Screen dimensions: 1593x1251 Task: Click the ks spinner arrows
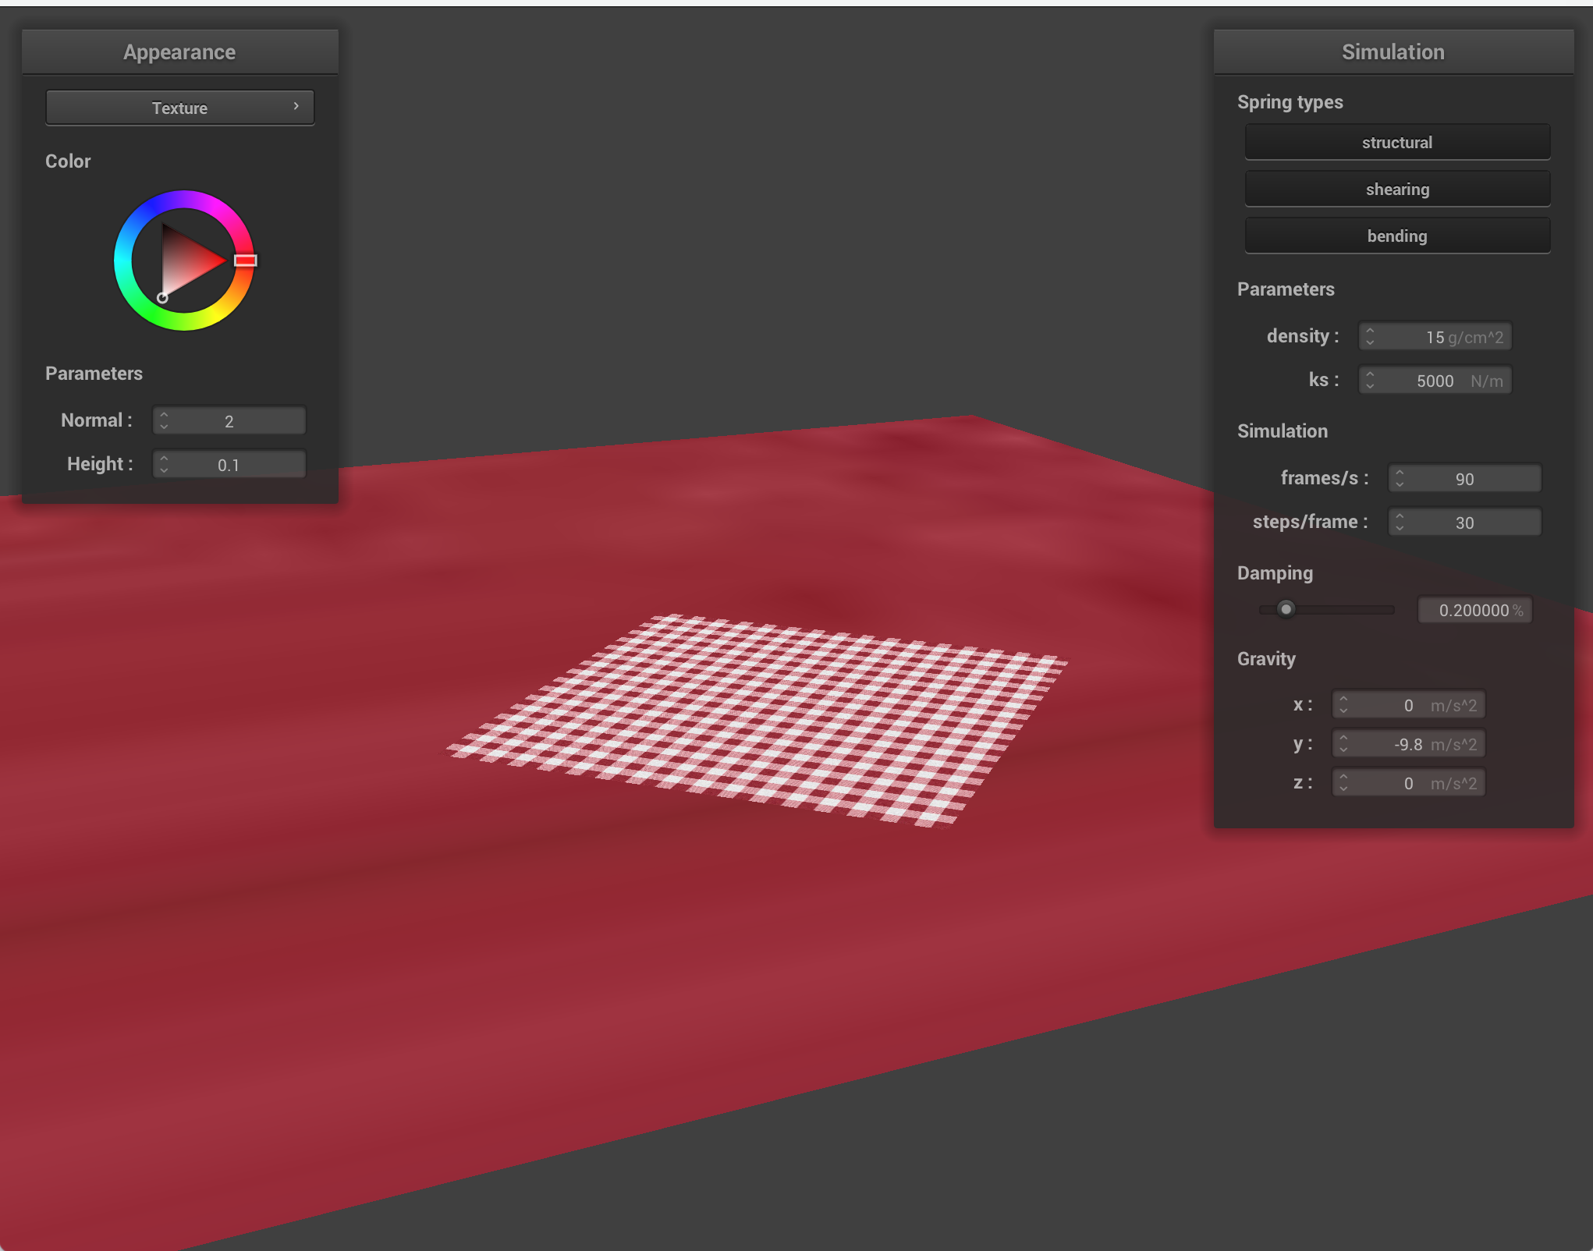click(x=1370, y=381)
